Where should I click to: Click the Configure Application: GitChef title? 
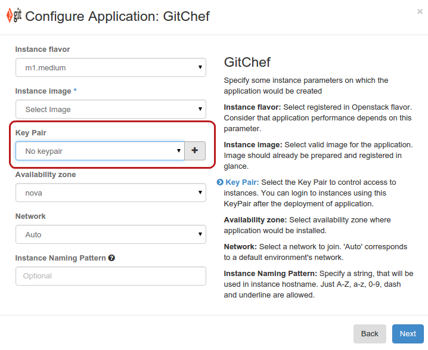[117, 16]
